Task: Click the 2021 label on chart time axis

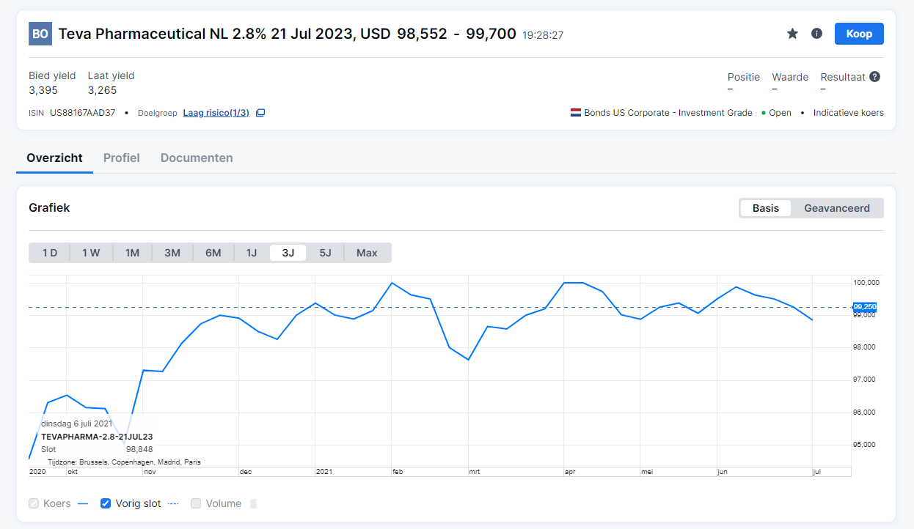Action: pos(324,472)
